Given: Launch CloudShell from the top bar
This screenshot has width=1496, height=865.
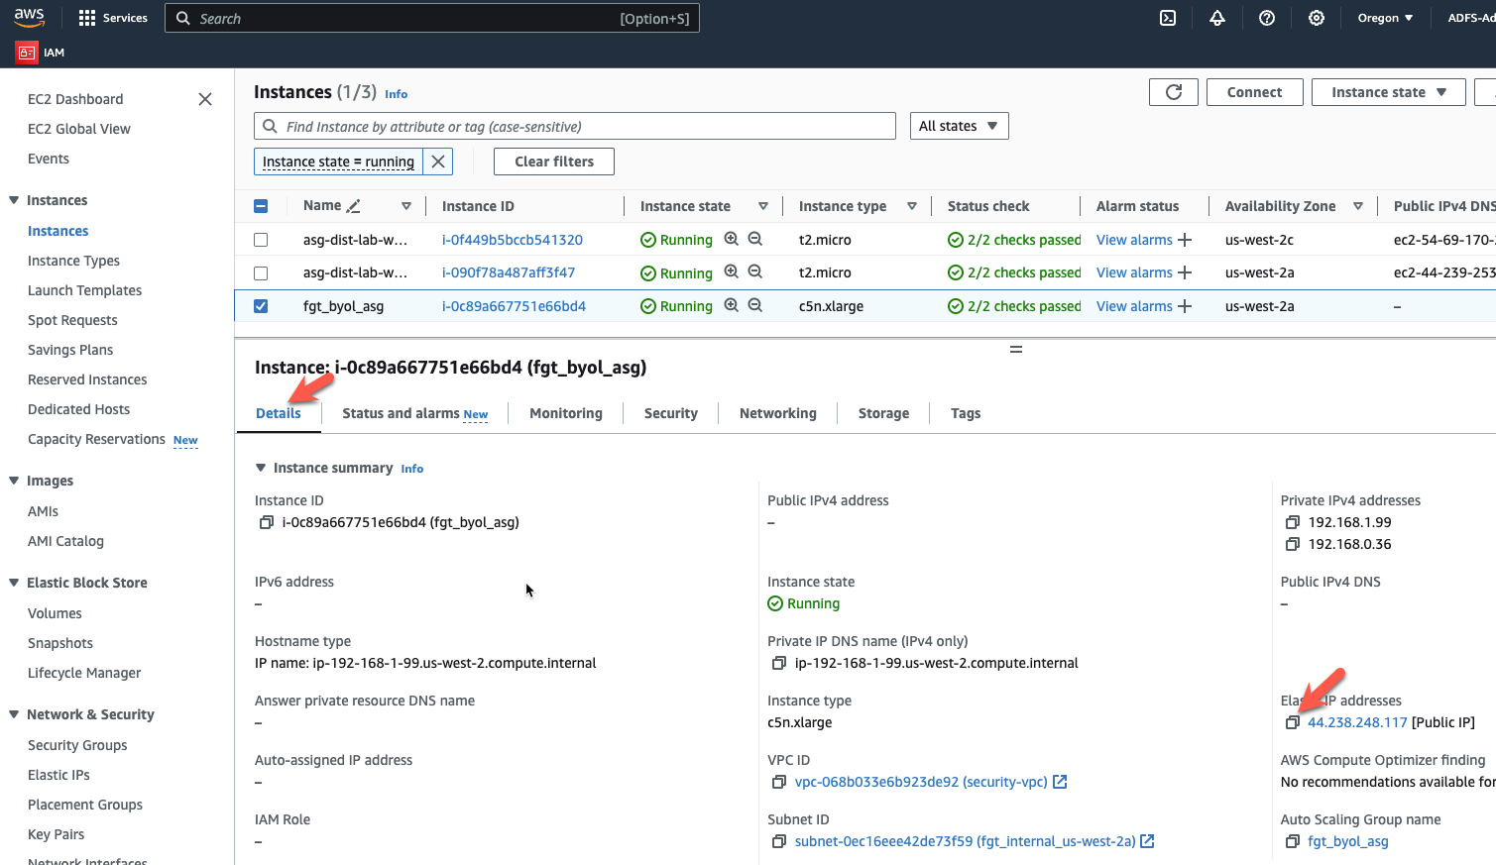Looking at the screenshot, I should point(1168,18).
